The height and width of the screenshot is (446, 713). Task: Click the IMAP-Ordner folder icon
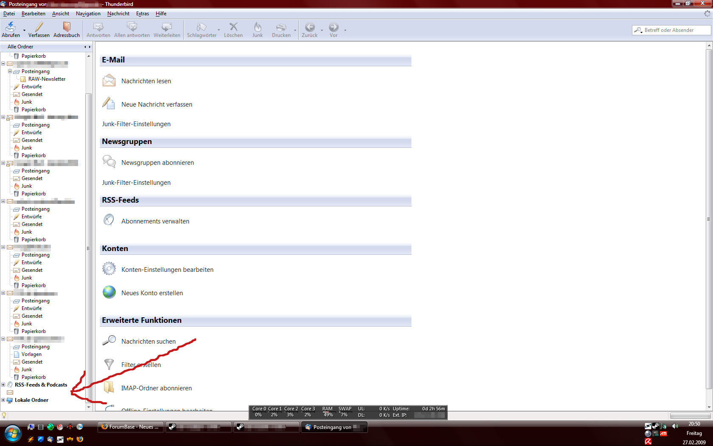click(x=109, y=387)
